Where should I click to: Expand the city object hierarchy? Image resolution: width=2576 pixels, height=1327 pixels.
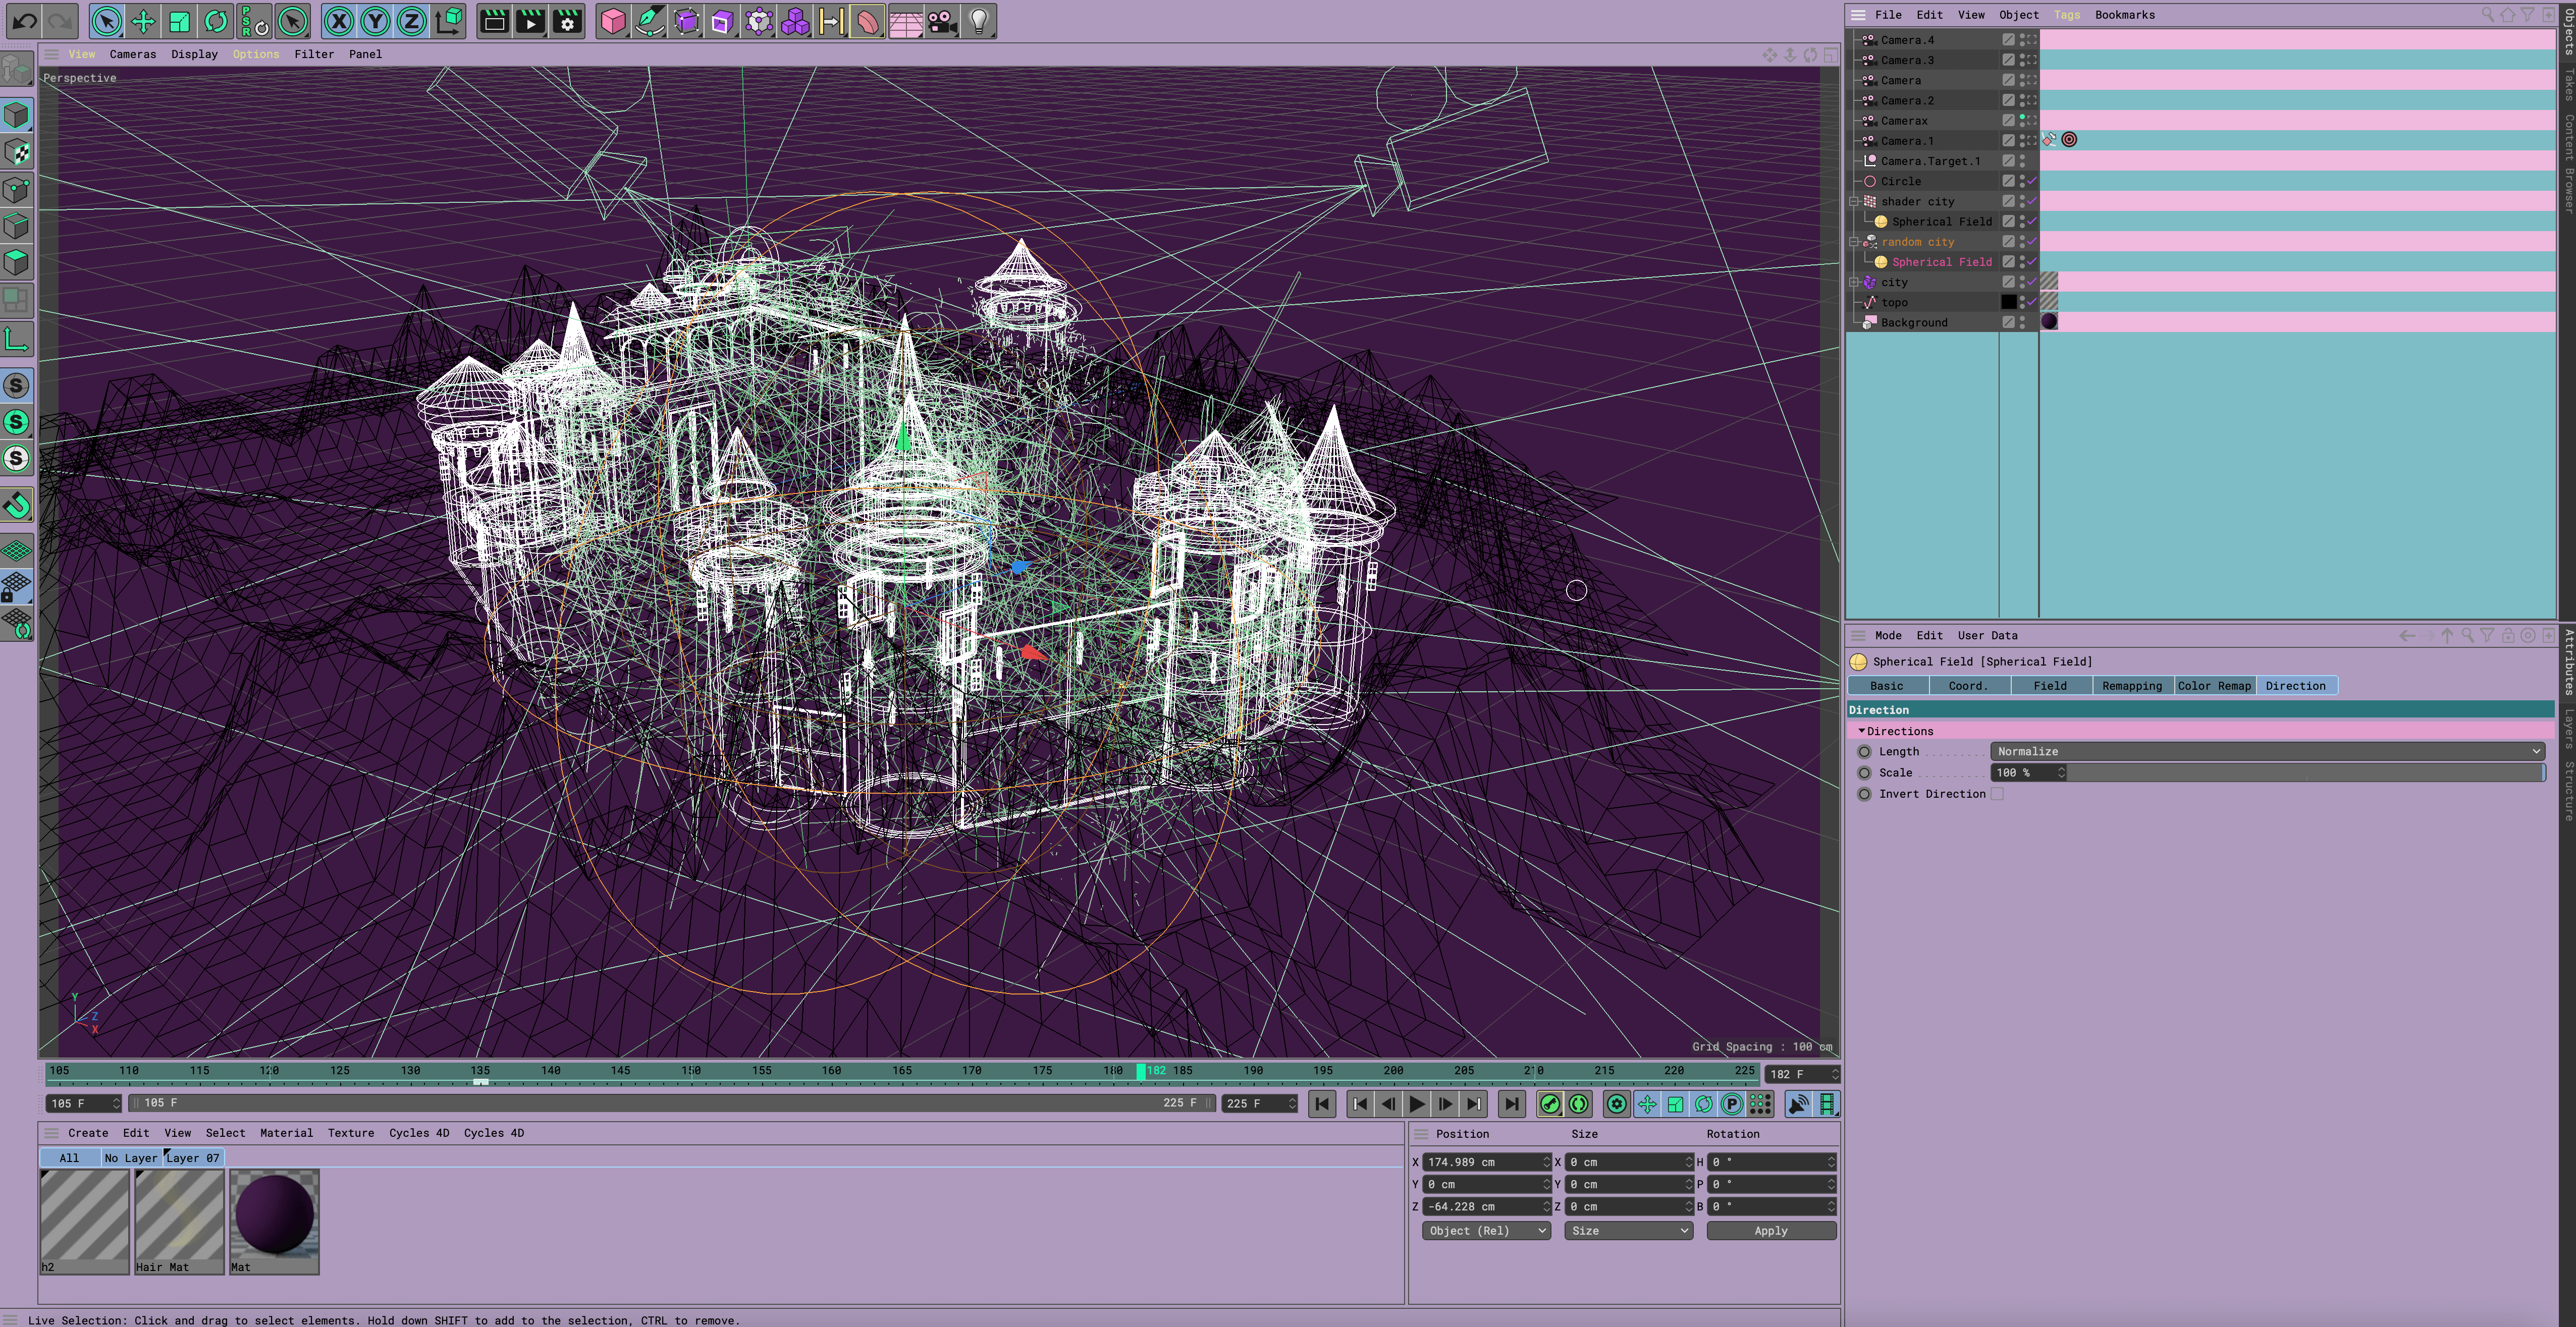point(1855,281)
